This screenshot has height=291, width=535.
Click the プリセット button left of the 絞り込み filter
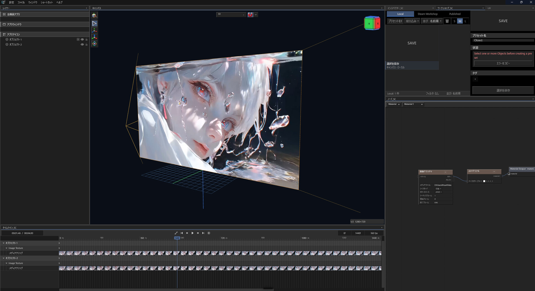click(395, 21)
